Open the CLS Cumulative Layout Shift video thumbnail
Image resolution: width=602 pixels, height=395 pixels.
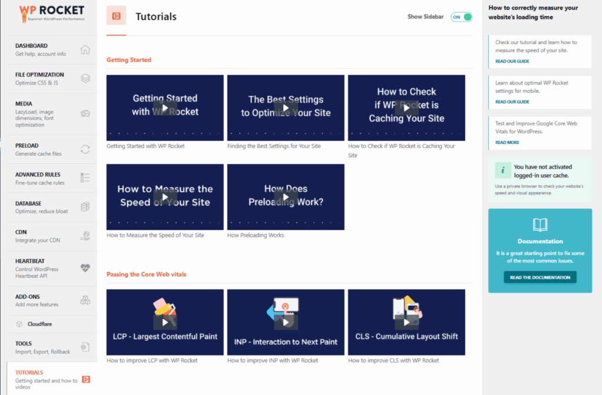point(406,322)
